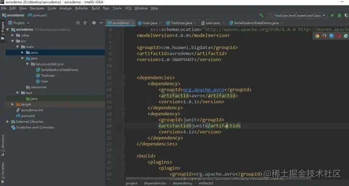Expand the avro folder arrow
This screenshot has width=349, height=186.
pos(22,52)
